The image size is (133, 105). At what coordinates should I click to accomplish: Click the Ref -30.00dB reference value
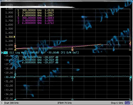[50, 53]
